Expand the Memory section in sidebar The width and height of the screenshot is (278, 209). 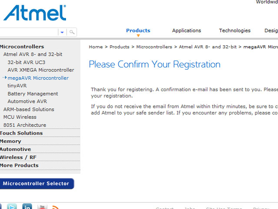pyautogui.click(x=10, y=141)
